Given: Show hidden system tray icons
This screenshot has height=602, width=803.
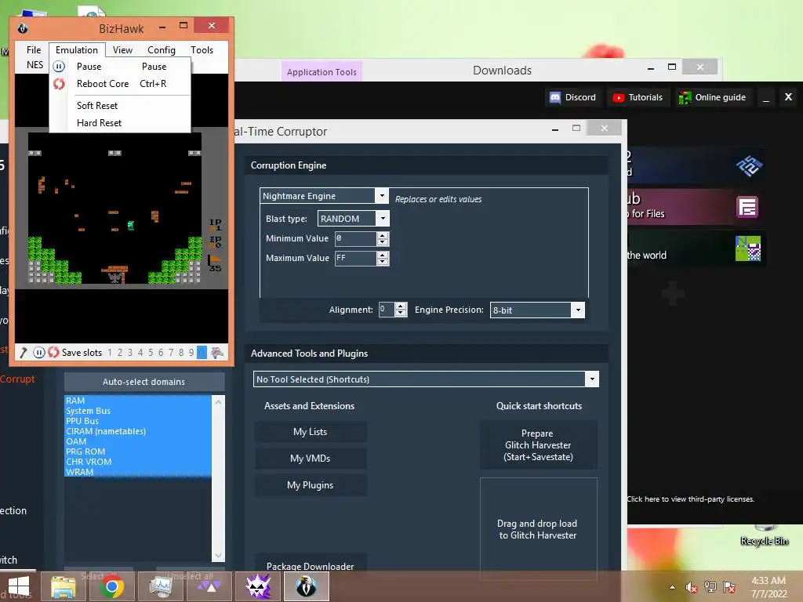Looking at the screenshot, I should [672, 587].
